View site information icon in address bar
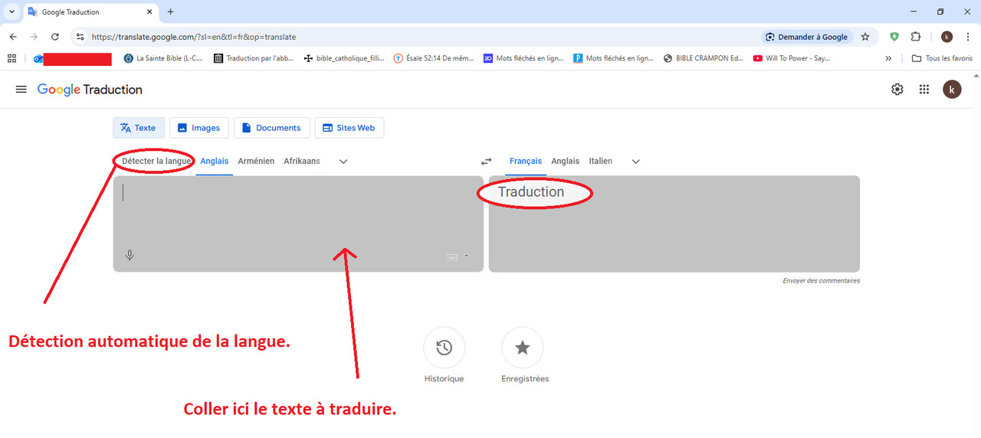This screenshot has width=981, height=438. tap(80, 37)
